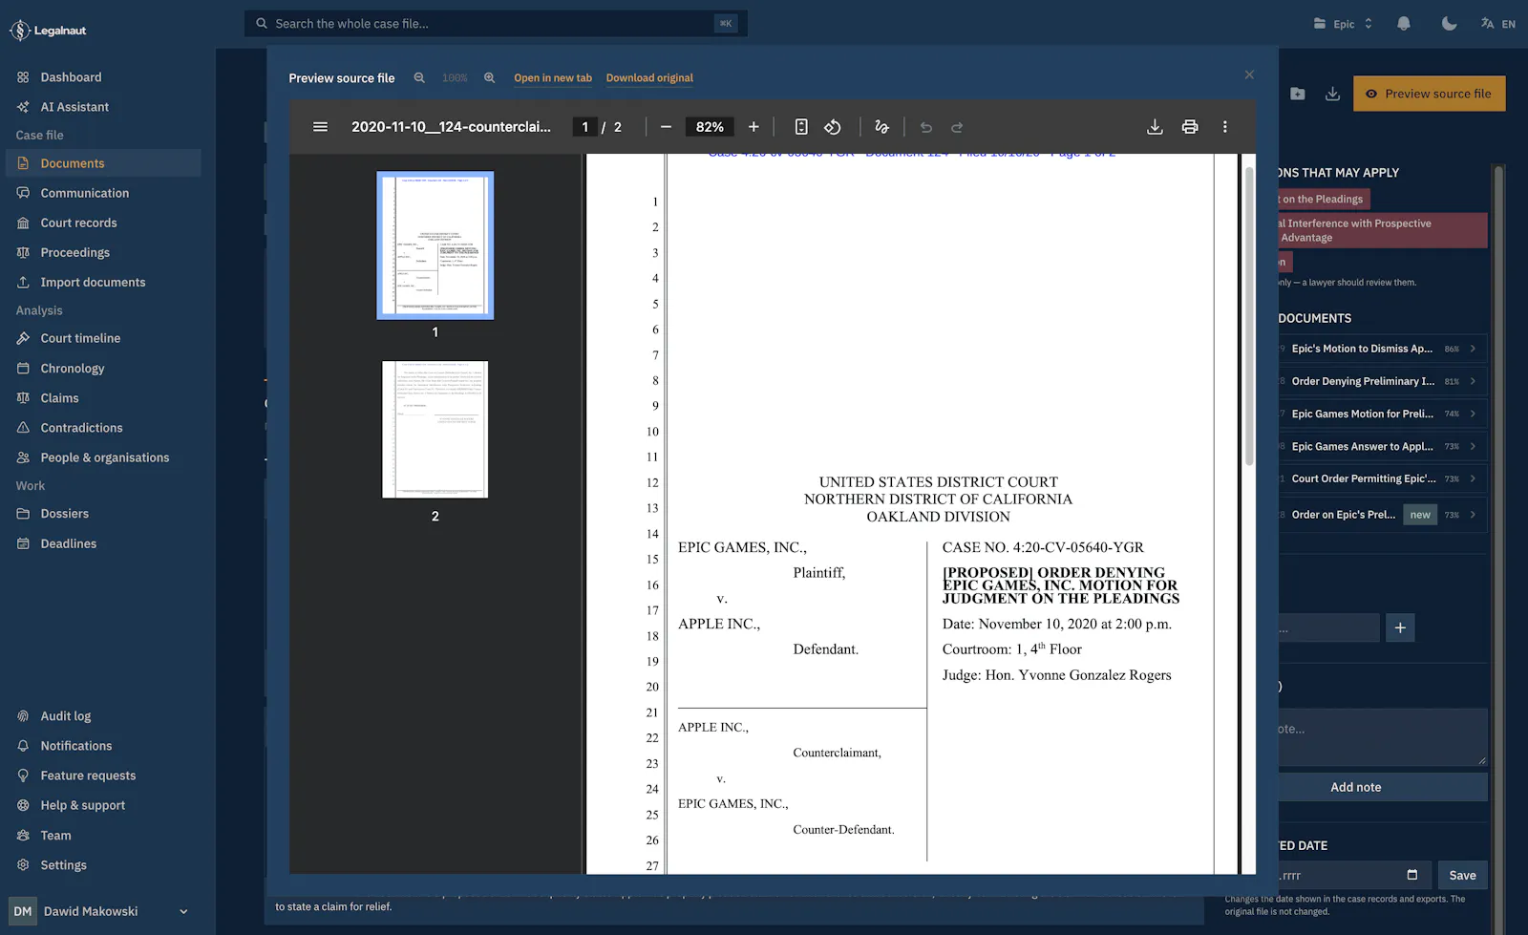Expand Order Denying Preliminary document row

point(1381,381)
